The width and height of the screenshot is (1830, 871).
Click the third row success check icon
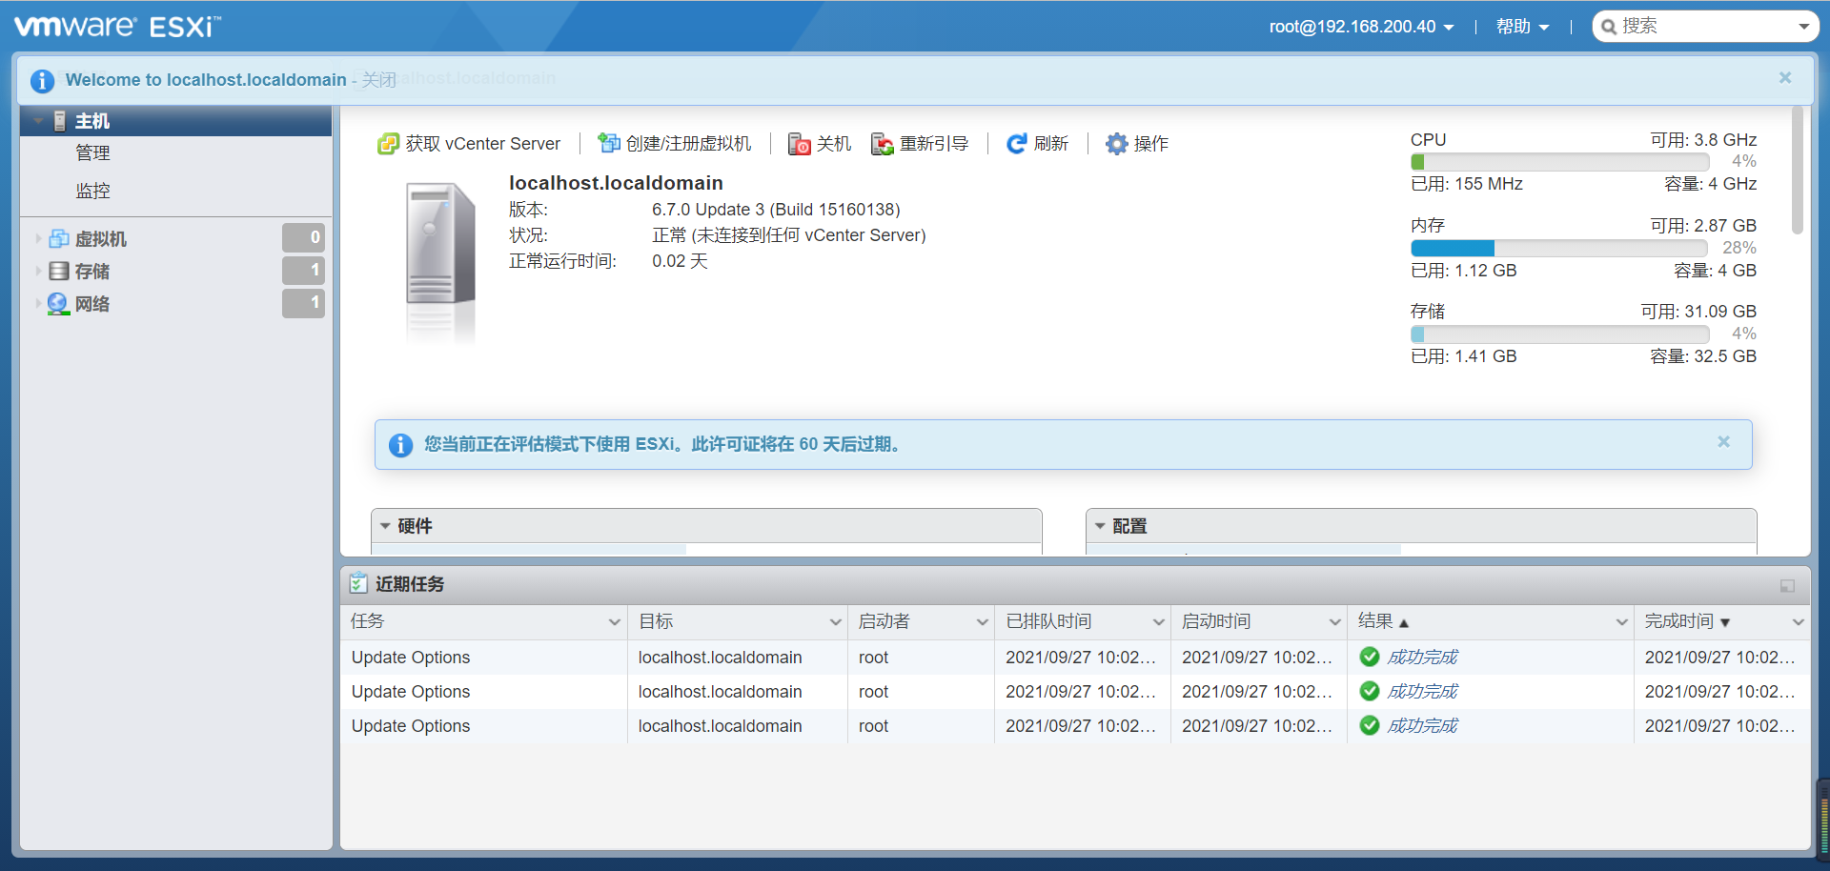click(1370, 725)
